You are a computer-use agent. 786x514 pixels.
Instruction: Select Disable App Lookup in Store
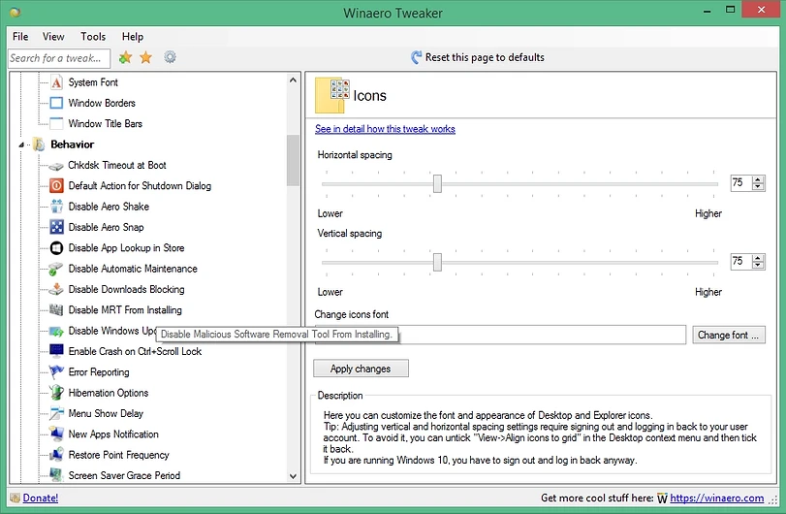tap(125, 248)
